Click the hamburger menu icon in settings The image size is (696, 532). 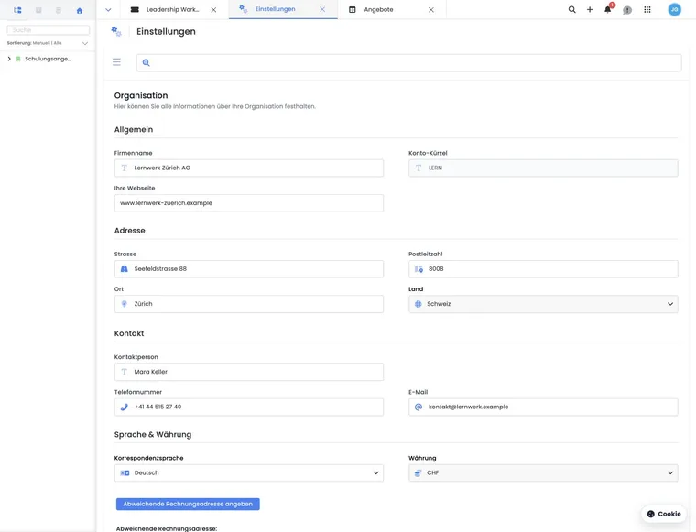[x=116, y=62]
